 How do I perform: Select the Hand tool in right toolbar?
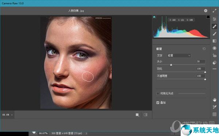click(214, 100)
